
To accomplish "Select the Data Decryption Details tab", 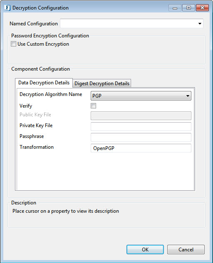I will [x=44, y=83].
